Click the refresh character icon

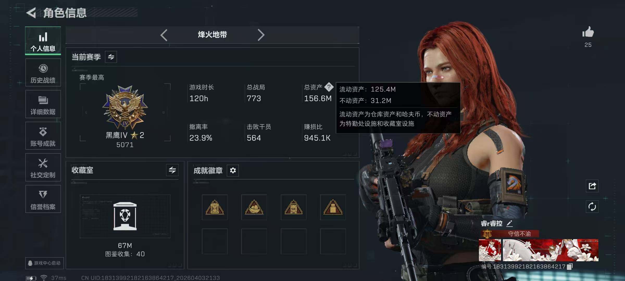click(x=592, y=207)
